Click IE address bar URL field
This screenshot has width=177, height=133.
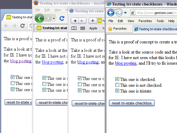coord(153,13)
